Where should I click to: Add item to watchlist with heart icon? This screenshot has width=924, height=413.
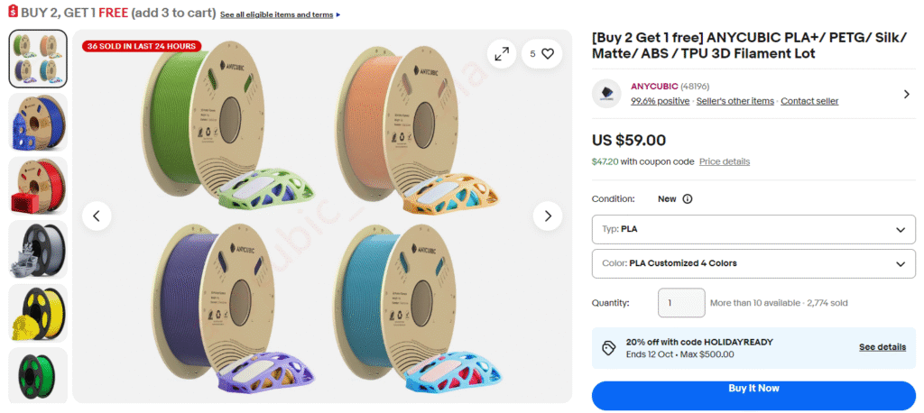[547, 54]
